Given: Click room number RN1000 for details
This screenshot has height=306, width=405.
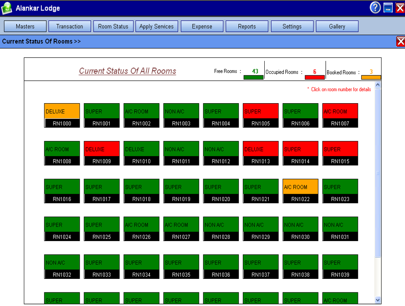Looking at the screenshot, I should [62, 124].
